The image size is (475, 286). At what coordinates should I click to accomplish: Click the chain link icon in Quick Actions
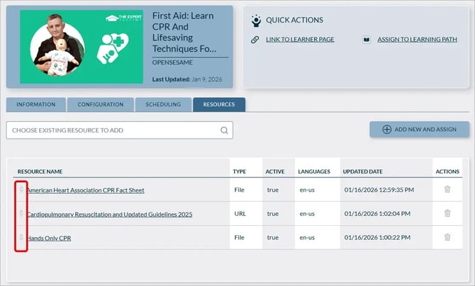[255, 40]
